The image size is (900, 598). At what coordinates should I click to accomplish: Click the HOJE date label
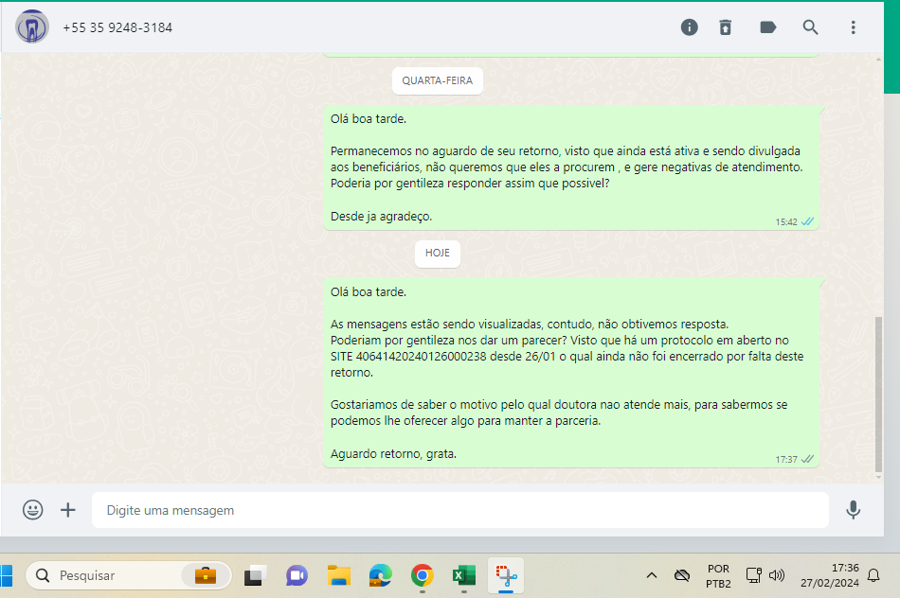coord(438,253)
